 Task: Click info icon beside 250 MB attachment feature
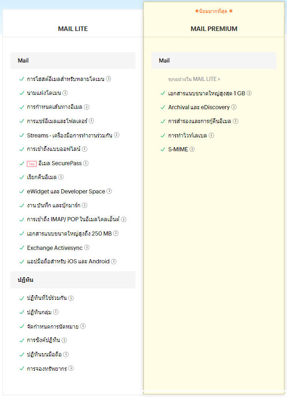[116, 233]
